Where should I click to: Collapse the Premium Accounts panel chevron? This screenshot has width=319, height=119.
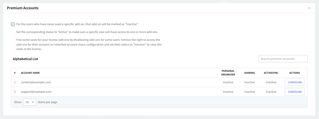(x=309, y=8)
